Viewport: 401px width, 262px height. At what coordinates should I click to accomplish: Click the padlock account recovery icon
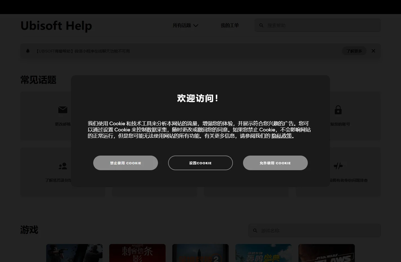click(x=338, y=110)
